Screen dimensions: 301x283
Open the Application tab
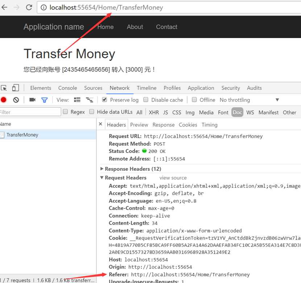click(x=201, y=88)
